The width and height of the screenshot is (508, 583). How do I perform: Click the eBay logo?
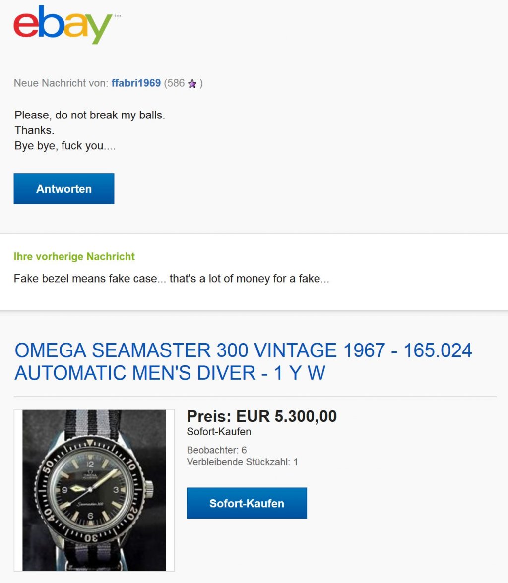click(63, 25)
